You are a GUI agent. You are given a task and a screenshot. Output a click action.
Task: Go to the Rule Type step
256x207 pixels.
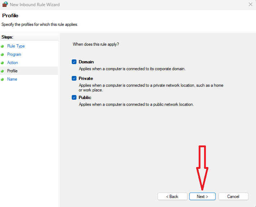(16, 46)
